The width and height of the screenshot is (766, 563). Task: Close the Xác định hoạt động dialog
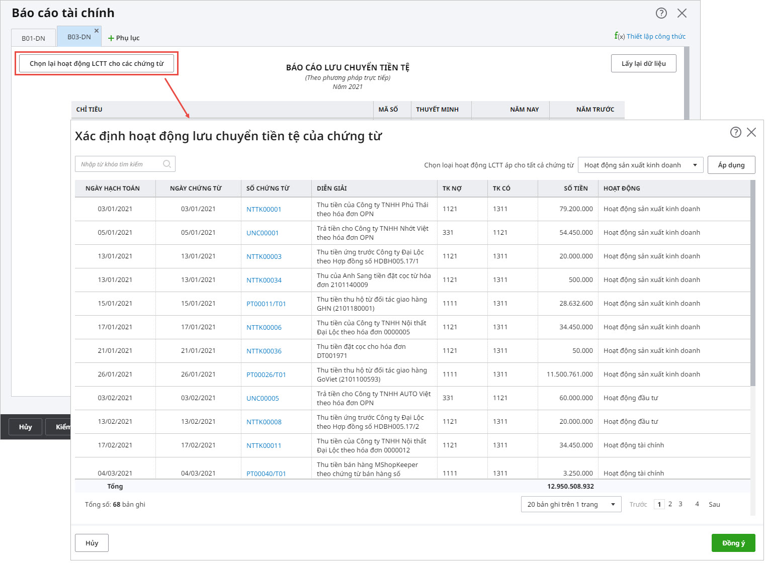click(751, 132)
